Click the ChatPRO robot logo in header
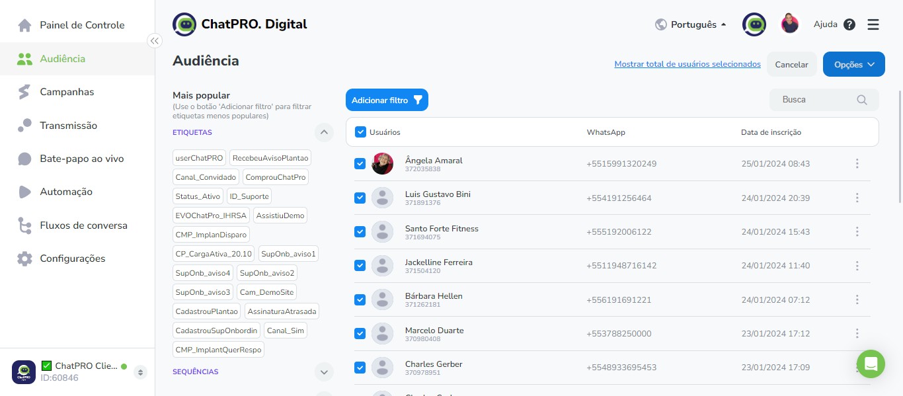This screenshot has width=903, height=396. [x=184, y=24]
